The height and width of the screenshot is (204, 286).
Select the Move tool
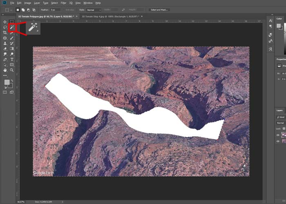coord(5,22)
